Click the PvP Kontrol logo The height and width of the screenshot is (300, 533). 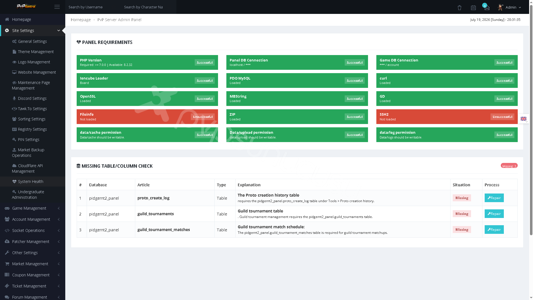click(26, 6)
